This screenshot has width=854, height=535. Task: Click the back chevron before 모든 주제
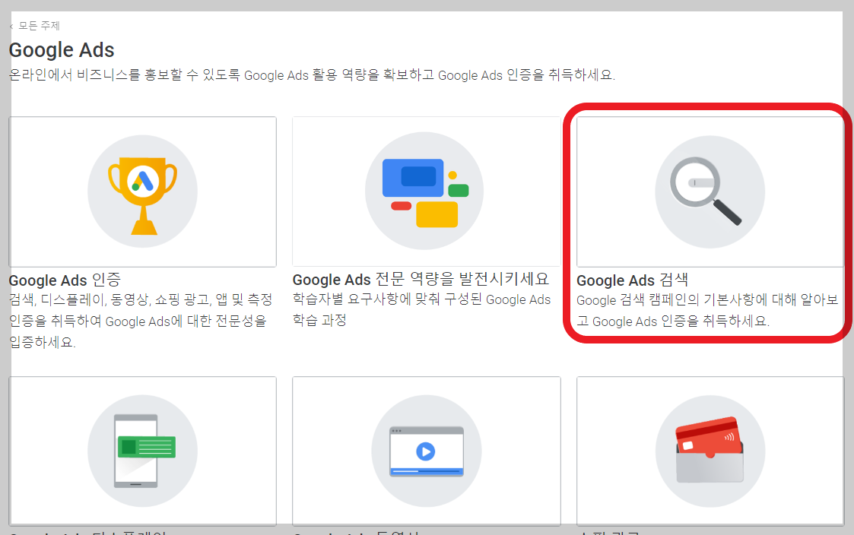point(11,26)
